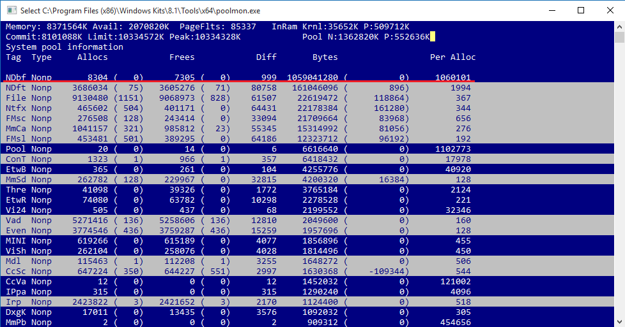The height and width of the screenshot is (327, 625).
Task: Click the Allocs column header
Action: click(x=93, y=57)
